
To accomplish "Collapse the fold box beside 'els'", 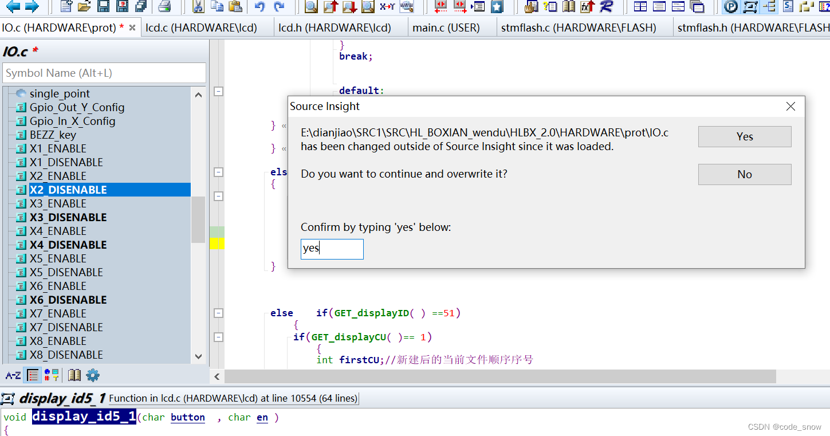I will [218, 172].
